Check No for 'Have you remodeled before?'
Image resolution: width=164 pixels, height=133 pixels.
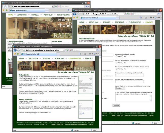point(122,56)
